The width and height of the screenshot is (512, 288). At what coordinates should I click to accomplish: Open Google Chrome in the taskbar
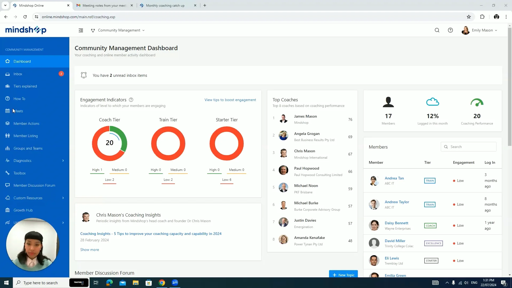coord(162,283)
